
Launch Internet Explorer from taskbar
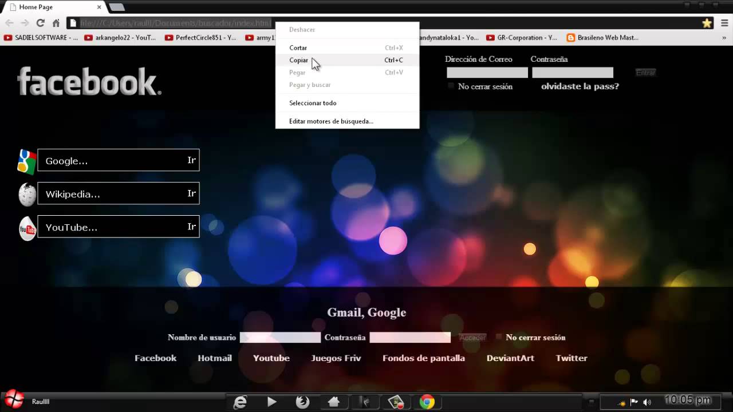241,402
